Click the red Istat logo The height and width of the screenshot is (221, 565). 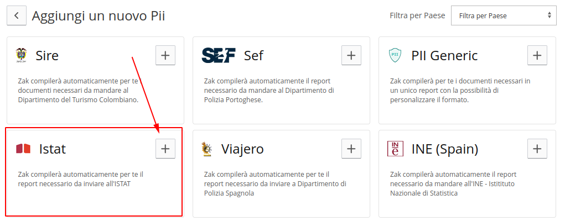pyautogui.click(x=23, y=149)
